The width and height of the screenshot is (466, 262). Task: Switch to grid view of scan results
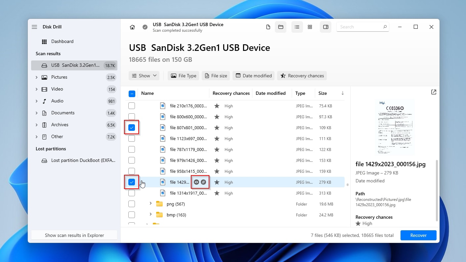[x=310, y=27]
